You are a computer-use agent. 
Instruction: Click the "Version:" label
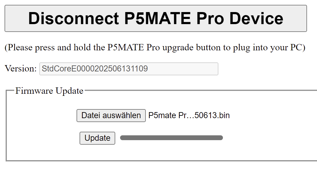tap(21, 68)
